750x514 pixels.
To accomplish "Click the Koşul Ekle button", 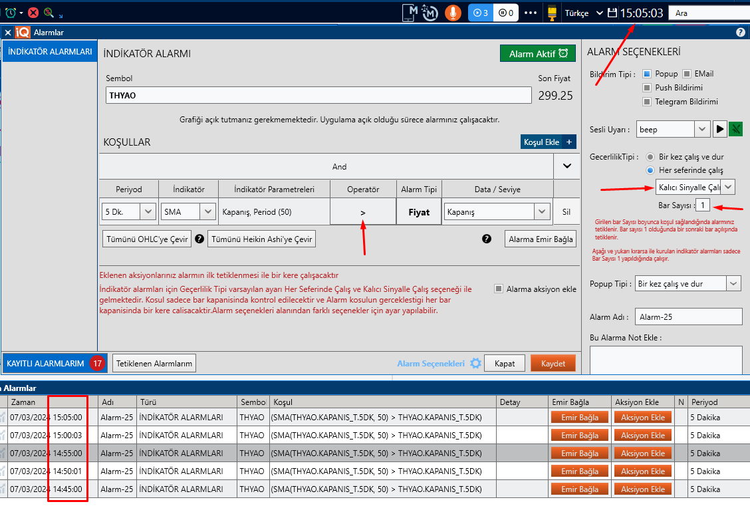I will click(x=549, y=142).
